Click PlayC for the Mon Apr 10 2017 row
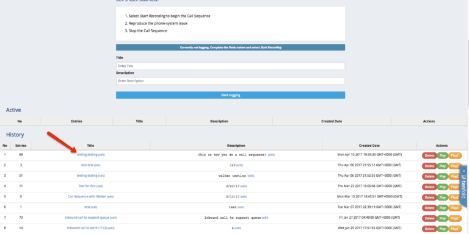Image resolution: width=469 pixels, height=234 pixels. click(x=455, y=155)
